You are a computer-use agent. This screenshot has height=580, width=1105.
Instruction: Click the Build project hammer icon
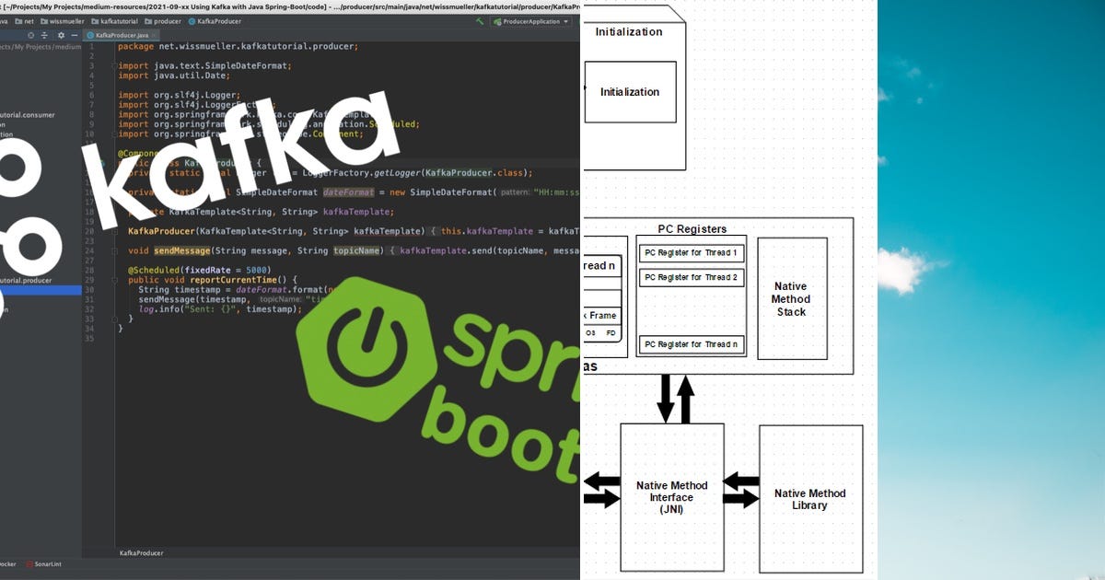[479, 20]
